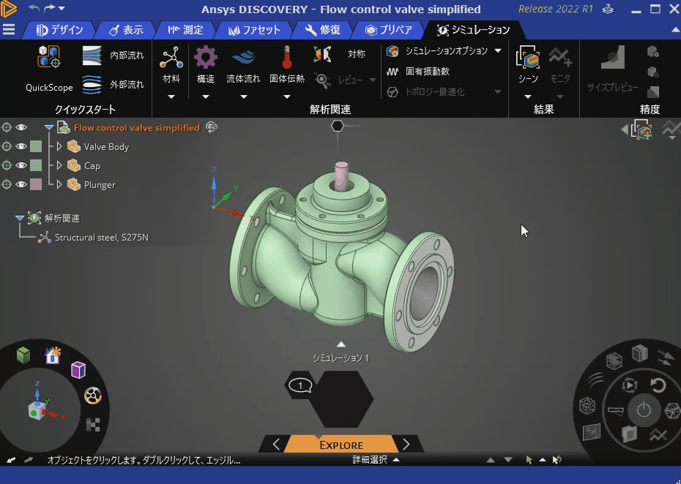
Task: Toggle the target circle for the root assembly
Action: click(7, 127)
